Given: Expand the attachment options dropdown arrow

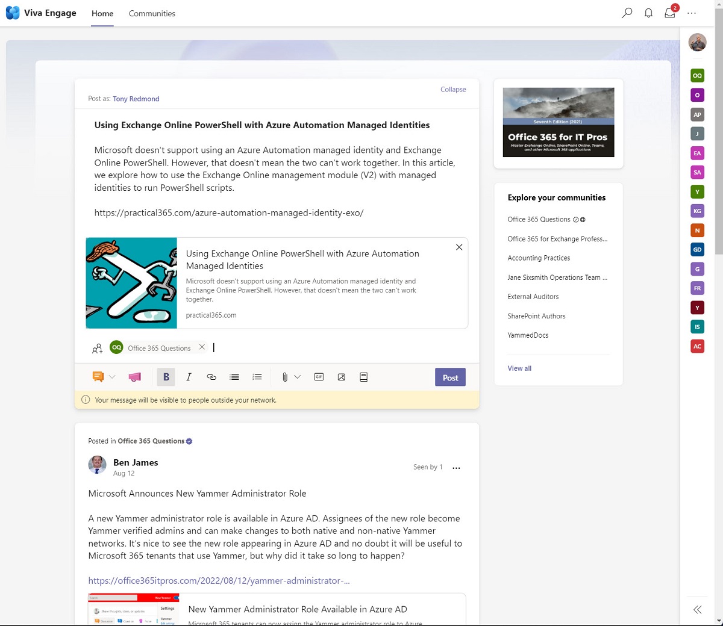Looking at the screenshot, I should (297, 377).
